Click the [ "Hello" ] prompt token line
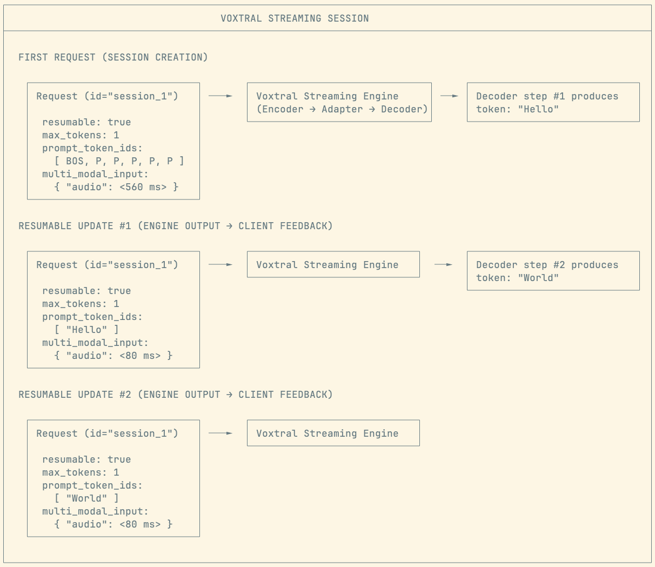The height and width of the screenshot is (567, 655). [86, 330]
